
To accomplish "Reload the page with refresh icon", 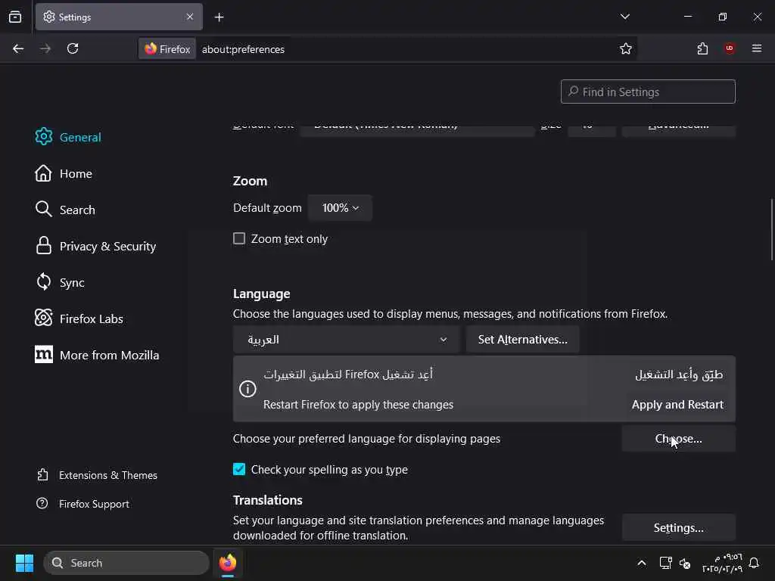I will (x=73, y=48).
